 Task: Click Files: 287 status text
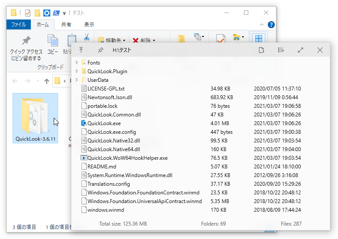click(x=291, y=224)
